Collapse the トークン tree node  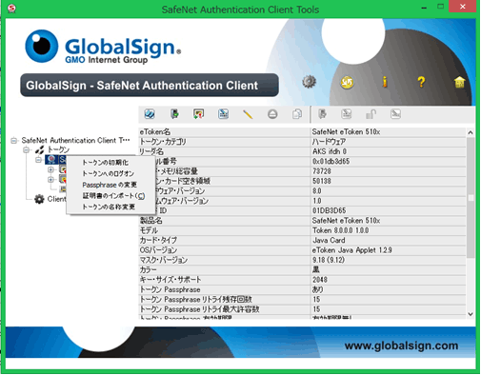[27, 149]
